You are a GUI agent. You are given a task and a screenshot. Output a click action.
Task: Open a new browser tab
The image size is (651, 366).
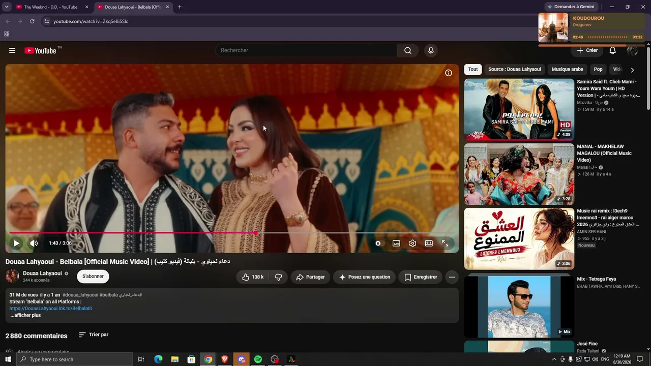pos(180,7)
